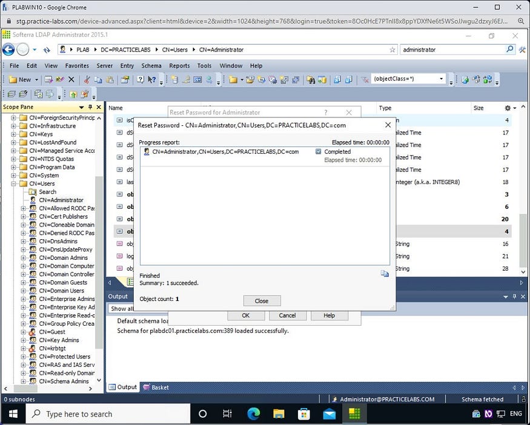Open Microsoft Store from taskbar
The image size is (530, 425).
[x=304, y=414]
